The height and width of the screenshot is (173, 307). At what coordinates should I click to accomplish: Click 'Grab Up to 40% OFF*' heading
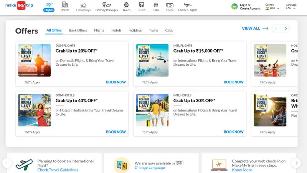point(76,101)
